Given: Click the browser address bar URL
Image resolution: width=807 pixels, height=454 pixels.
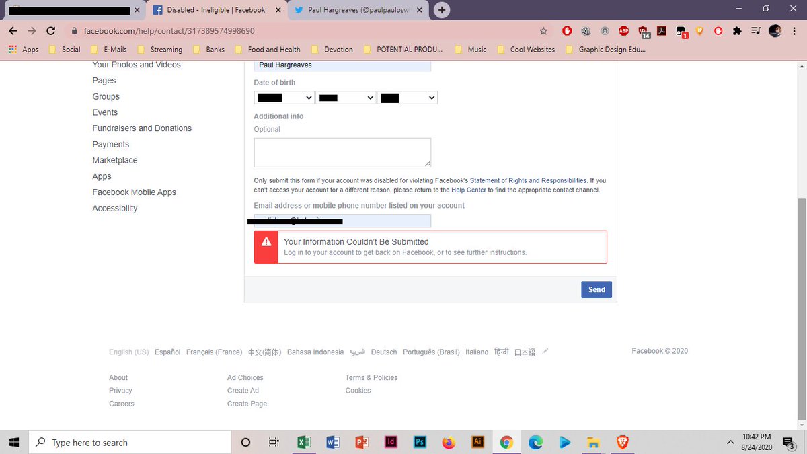Looking at the screenshot, I should coord(169,31).
